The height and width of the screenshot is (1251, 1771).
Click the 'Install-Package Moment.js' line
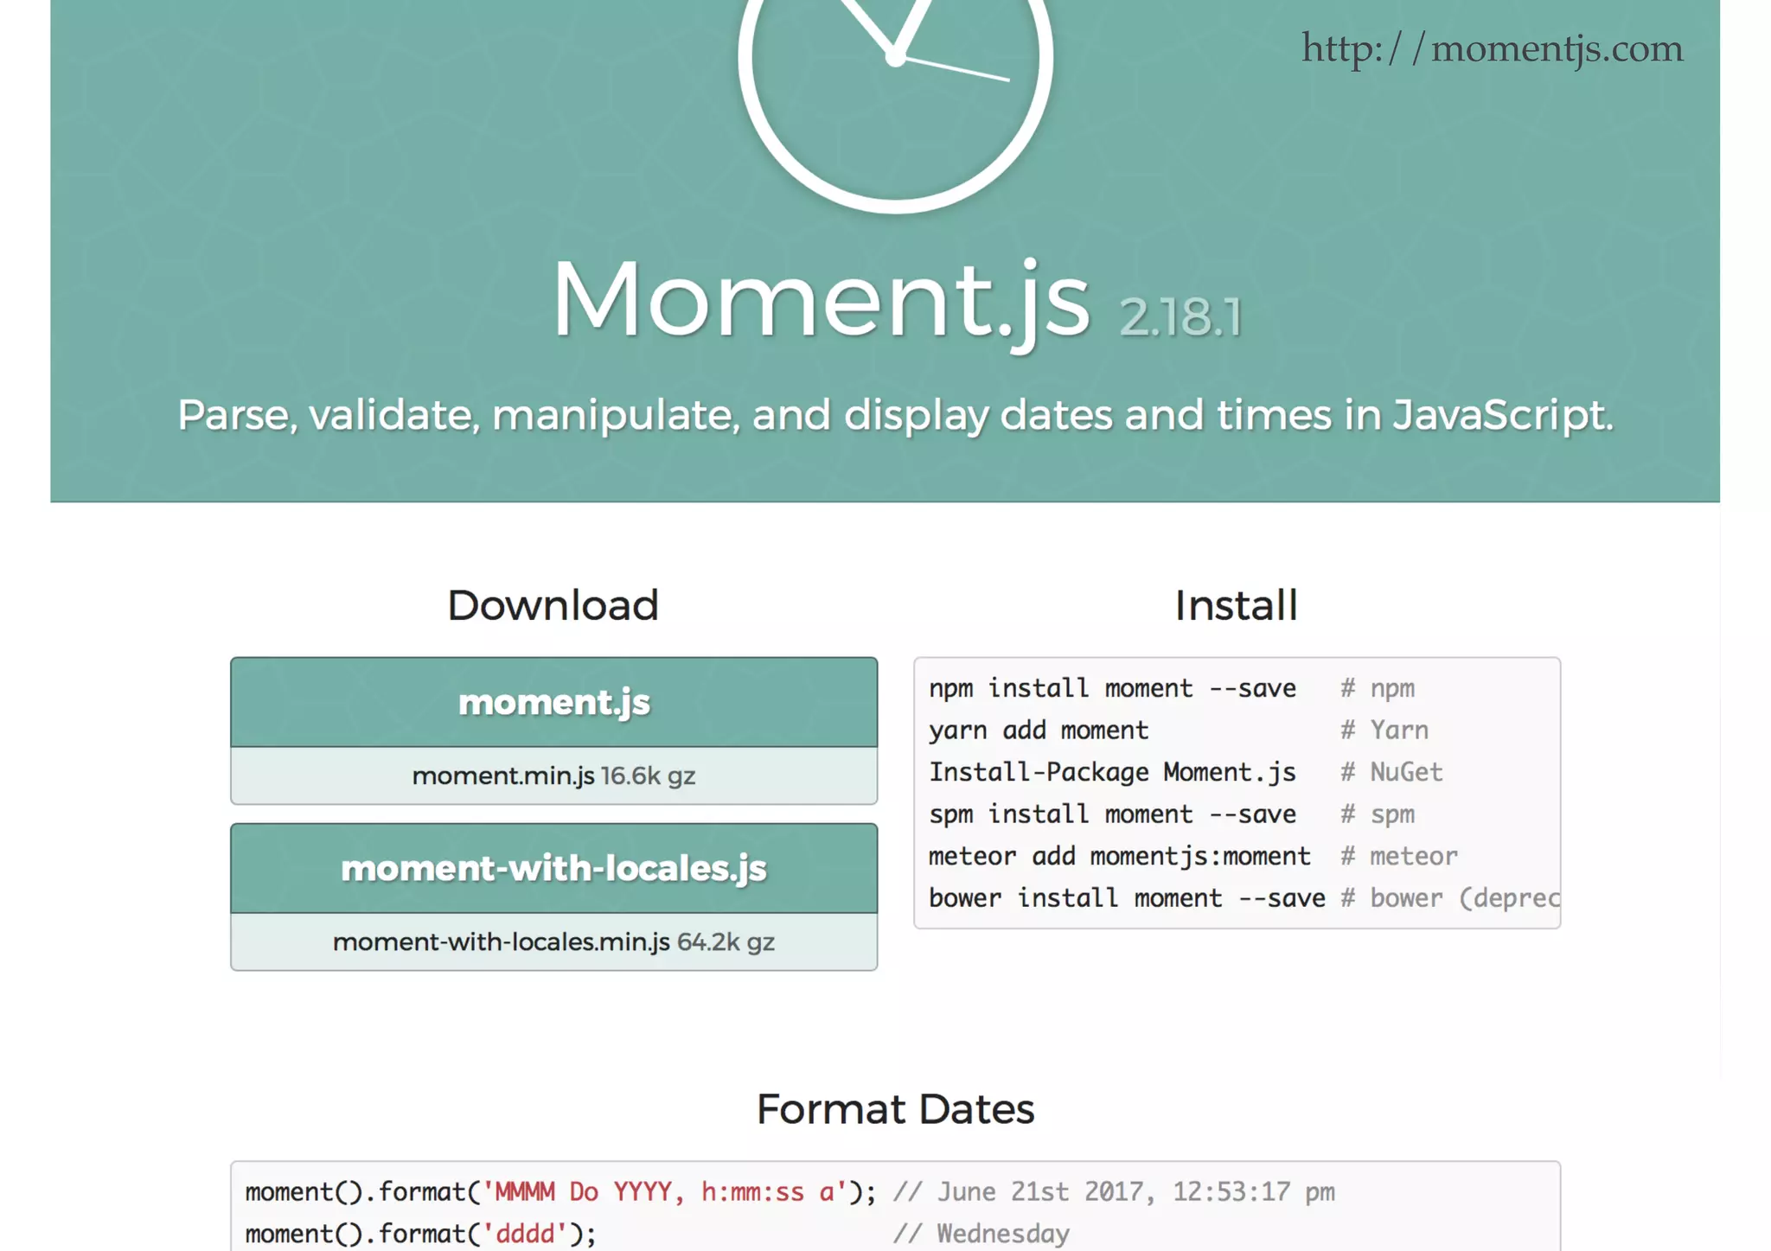[x=1112, y=772]
